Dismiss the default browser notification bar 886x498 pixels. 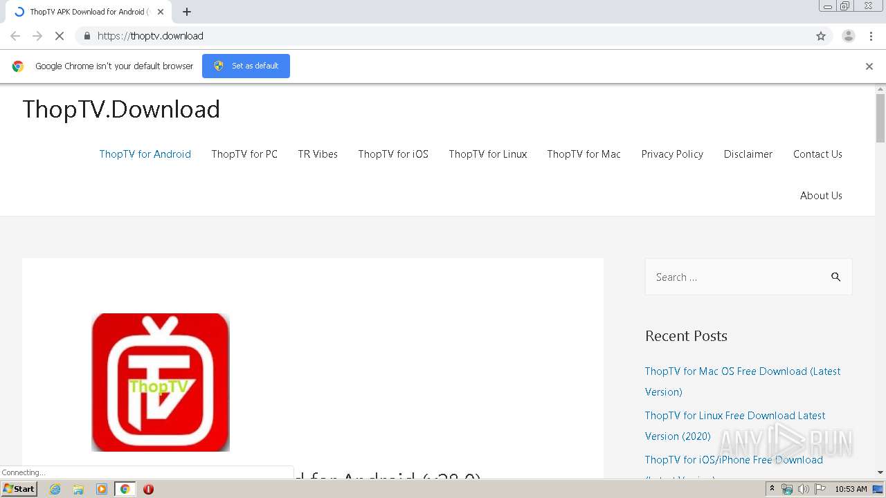[869, 66]
